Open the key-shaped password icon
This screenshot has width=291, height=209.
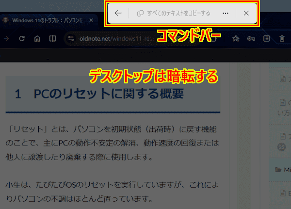(x=251, y=38)
